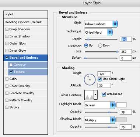The width and height of the screenshot is (140, 137).
Task: Expand the Shadow Mode Multiply dropdown
Action: coord(100,120)
